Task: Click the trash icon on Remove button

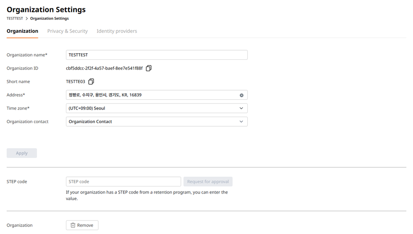Action: (x=73, y=225)
